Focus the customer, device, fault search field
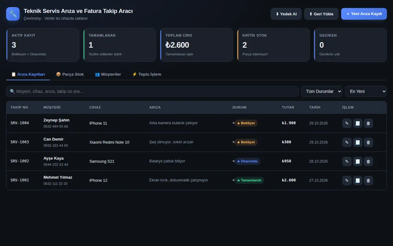 (152, 91)
